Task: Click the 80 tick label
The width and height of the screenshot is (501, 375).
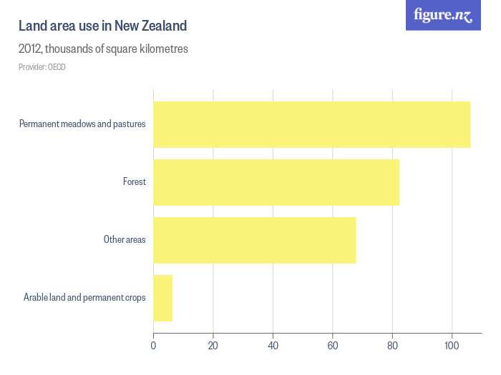Action: [392, 346]
